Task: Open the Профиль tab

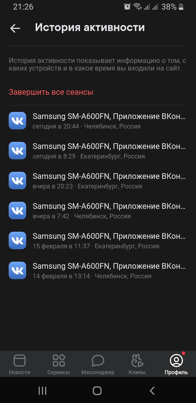Action: point(176,364)
